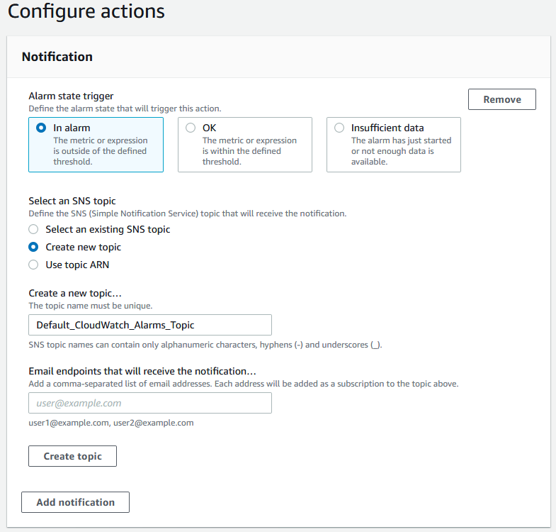Focus the Default_CloudWatch_Alarms_Topic name field

[x=150, y=325]
